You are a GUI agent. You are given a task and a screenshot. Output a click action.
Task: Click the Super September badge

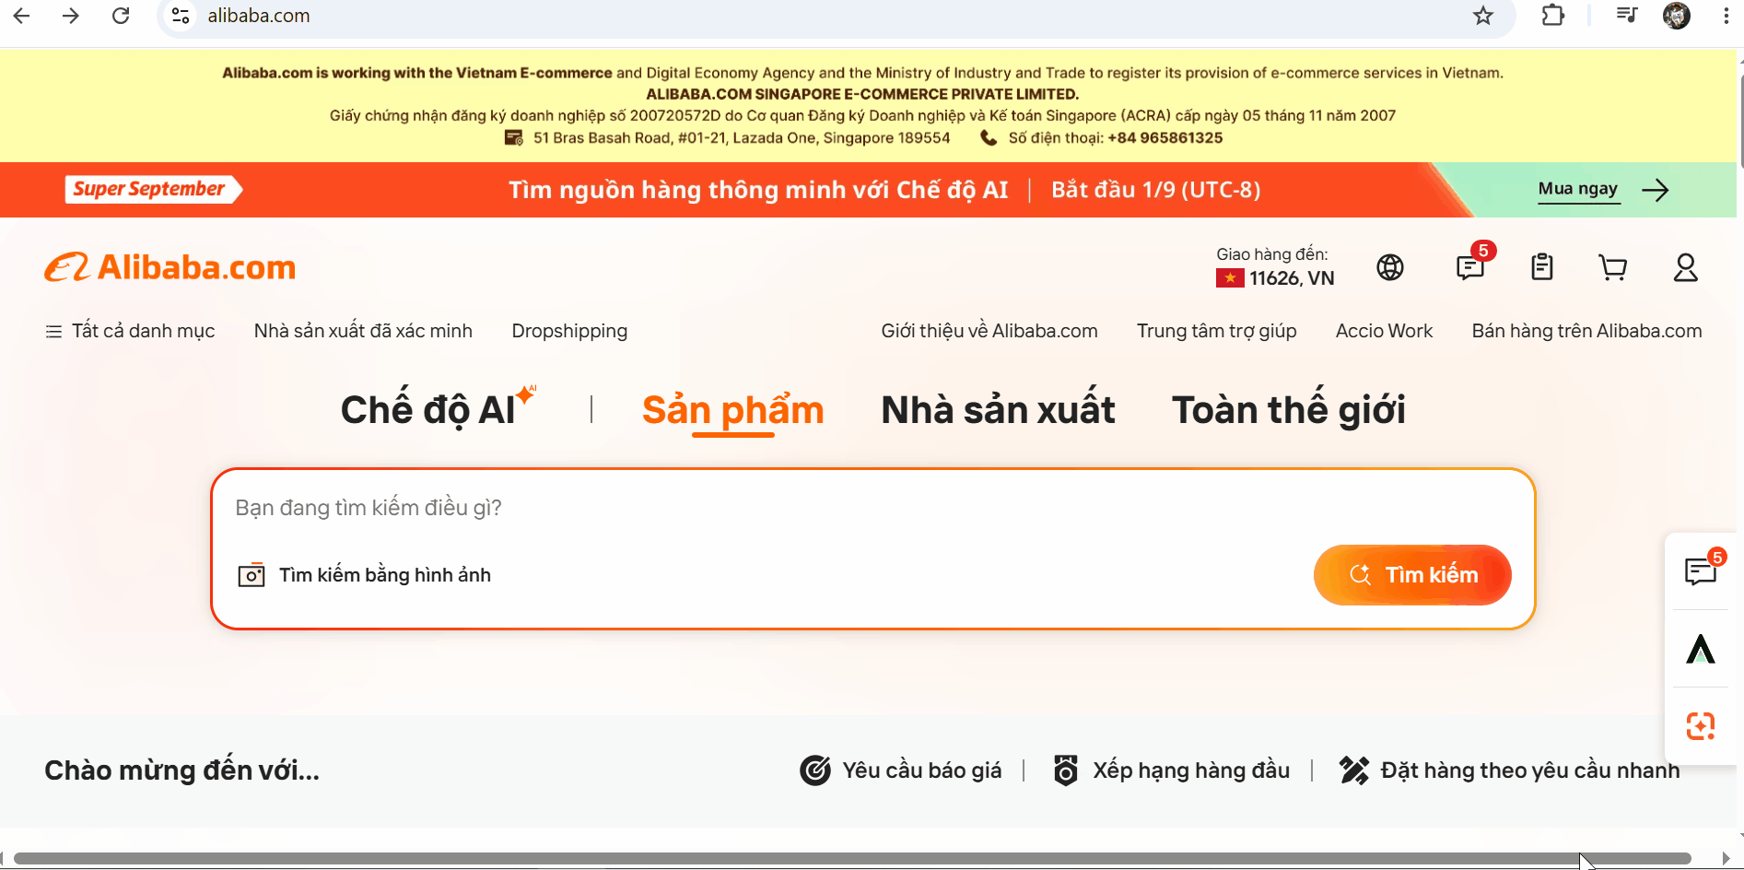153,189
